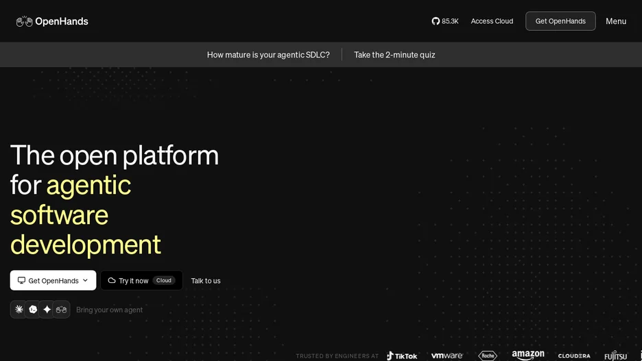This screenshot has width=642, height=361.
Task: Click the Talk to us link
Action: coord(206,281)
